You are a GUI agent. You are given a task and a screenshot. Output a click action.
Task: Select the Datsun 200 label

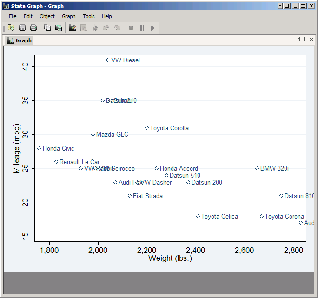tap(207, 182)
